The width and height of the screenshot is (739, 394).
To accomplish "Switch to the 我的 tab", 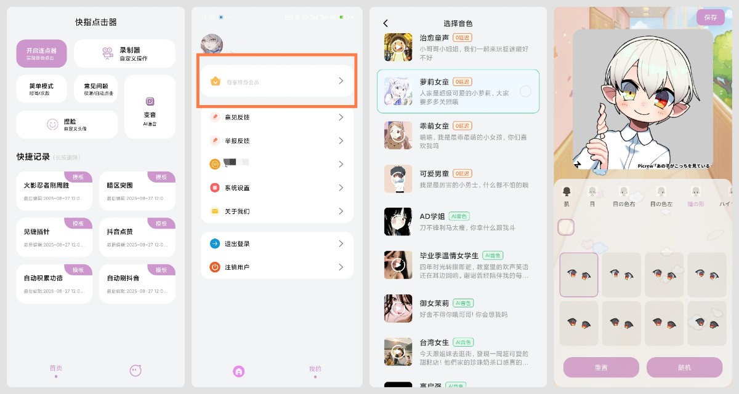I will click(x=315, y=370).
